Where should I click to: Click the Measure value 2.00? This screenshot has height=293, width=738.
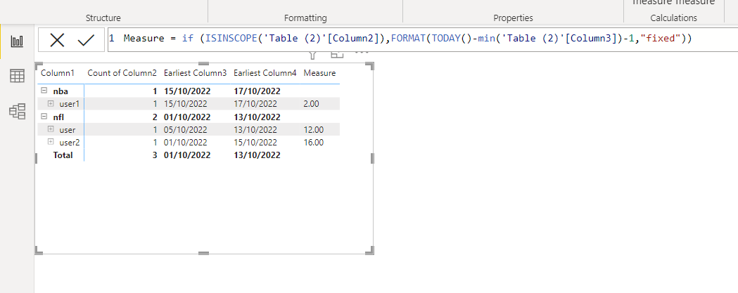pyautogui.click(x=312, y=104)
